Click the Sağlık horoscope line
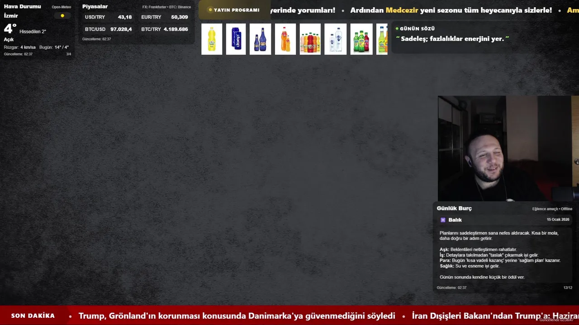Screen dimensions: 579x325 click(470, 266)
